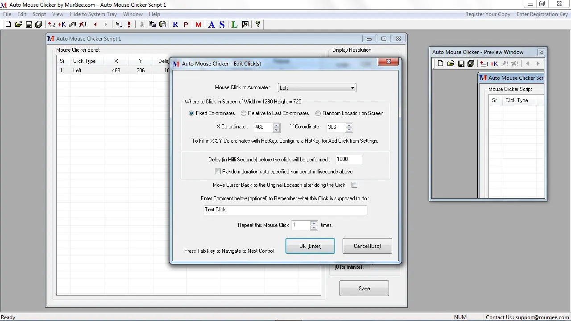Click the Save All icon in main toolbar
Screen dimensions: 571x321
click(38, 25)
